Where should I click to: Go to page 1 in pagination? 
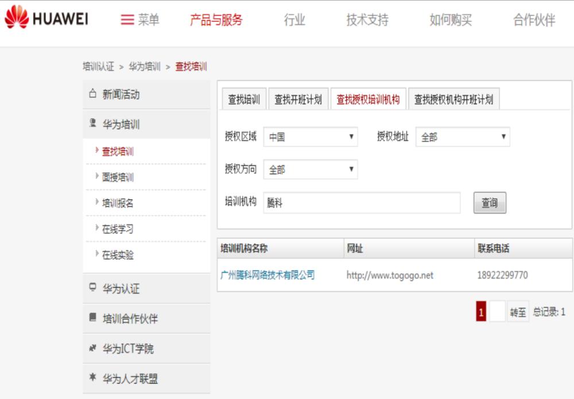point(481,311)
